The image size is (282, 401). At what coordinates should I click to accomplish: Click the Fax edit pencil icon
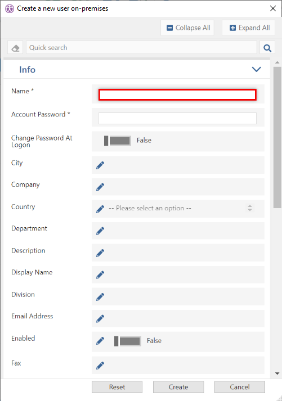click(x=100, y=366)
